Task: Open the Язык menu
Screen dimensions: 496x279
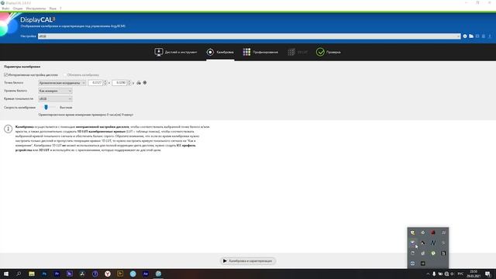Action: coord(53,9)
